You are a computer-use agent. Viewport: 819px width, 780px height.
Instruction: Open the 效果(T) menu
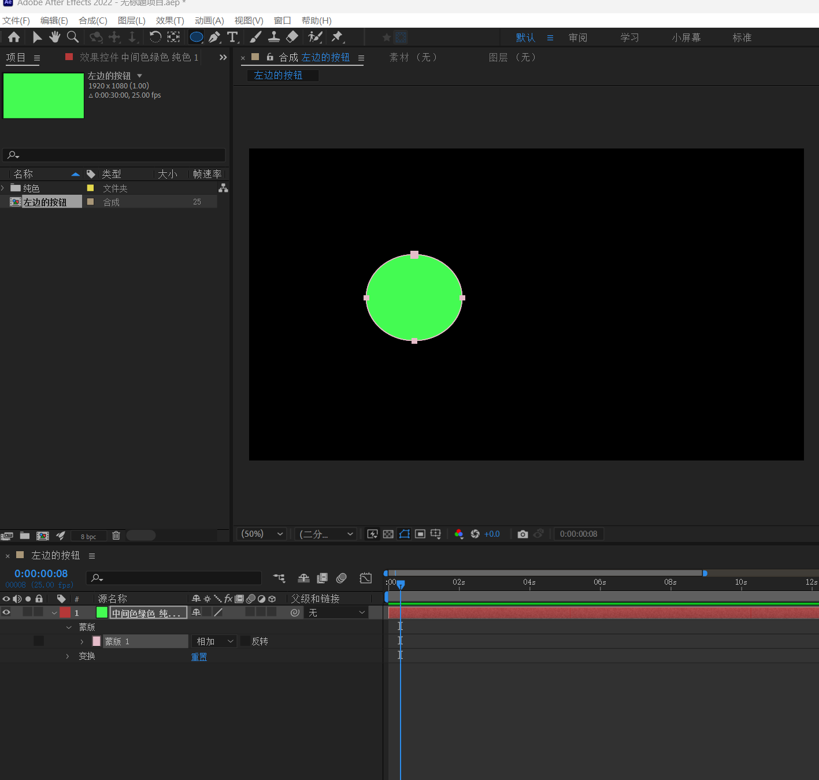pyautogui.click(x=170, y=21)
